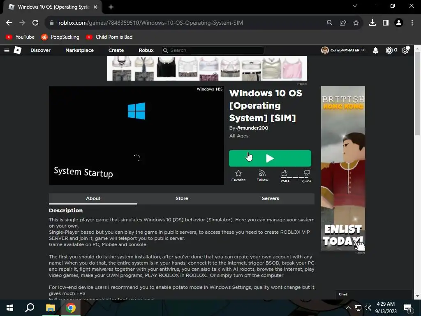Open the Chrome profile menu
The width and height of the screenshot is (421, 316).
tap(399, 23)
